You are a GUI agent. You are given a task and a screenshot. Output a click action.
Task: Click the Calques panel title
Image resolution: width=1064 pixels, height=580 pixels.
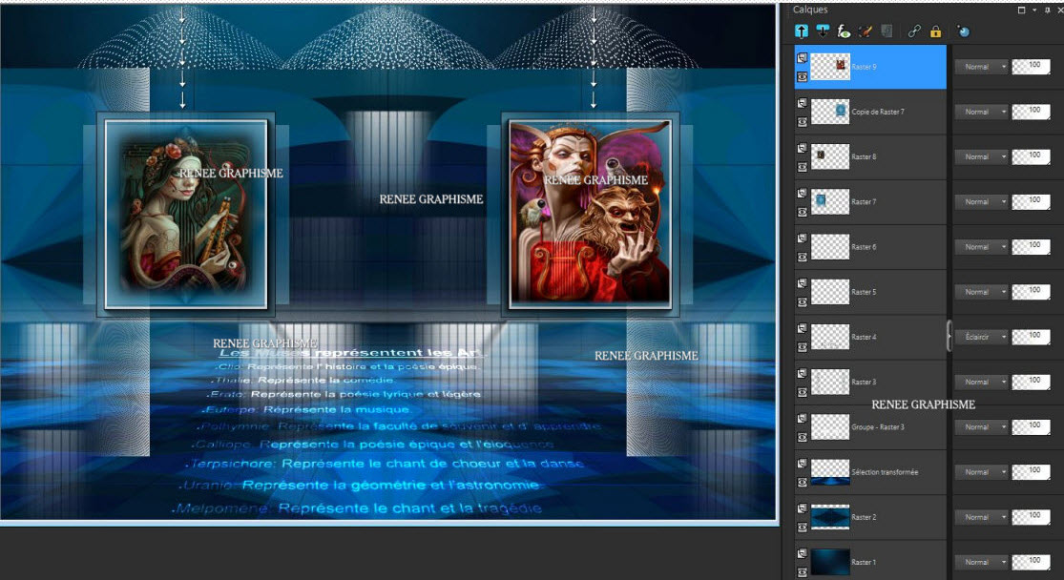coord(810,10)
